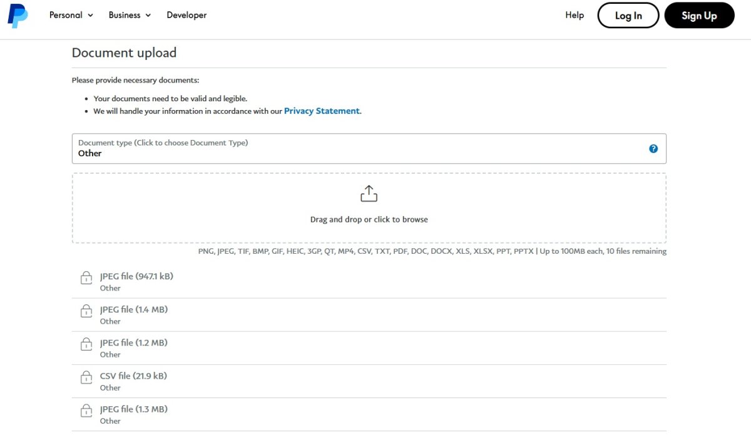751x440 pixels.
Task: Click the supported file formats line
Action: (432, 251)
